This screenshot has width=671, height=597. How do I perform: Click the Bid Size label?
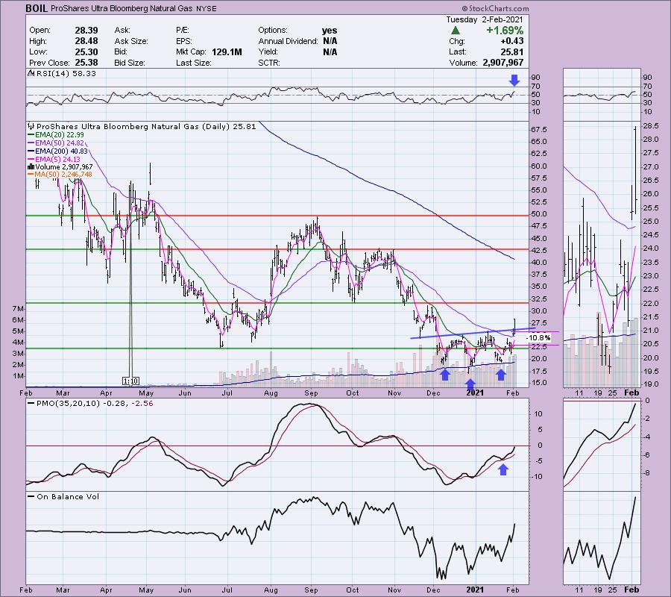click(x=129, y=63)
